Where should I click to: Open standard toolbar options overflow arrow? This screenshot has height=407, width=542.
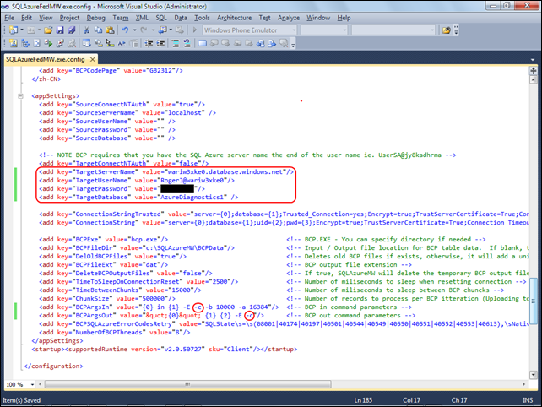click(x=456, y=30)
